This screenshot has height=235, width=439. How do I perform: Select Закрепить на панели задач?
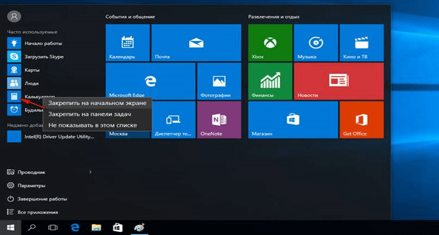click(x=90, y=114)
